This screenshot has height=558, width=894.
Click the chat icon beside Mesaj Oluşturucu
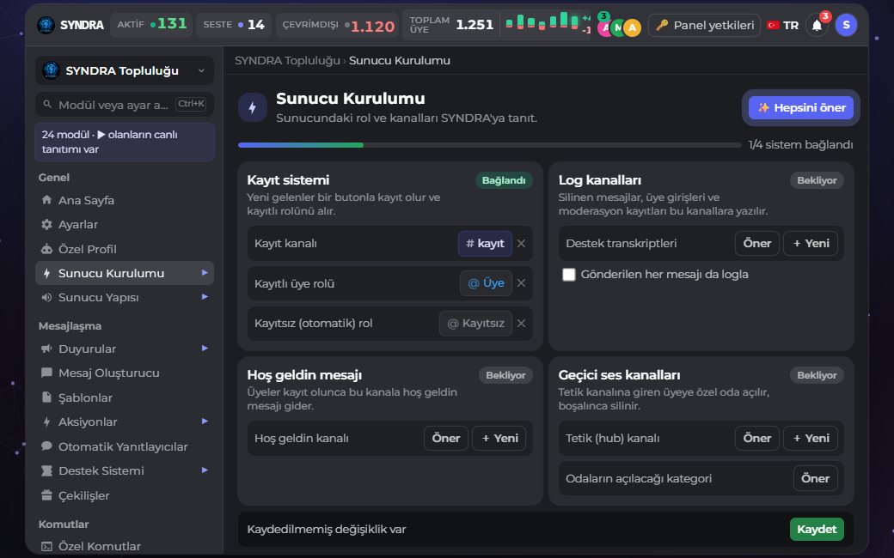click(46, 373)
